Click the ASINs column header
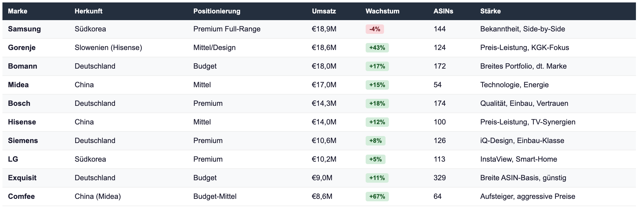 tap(443, 11)
